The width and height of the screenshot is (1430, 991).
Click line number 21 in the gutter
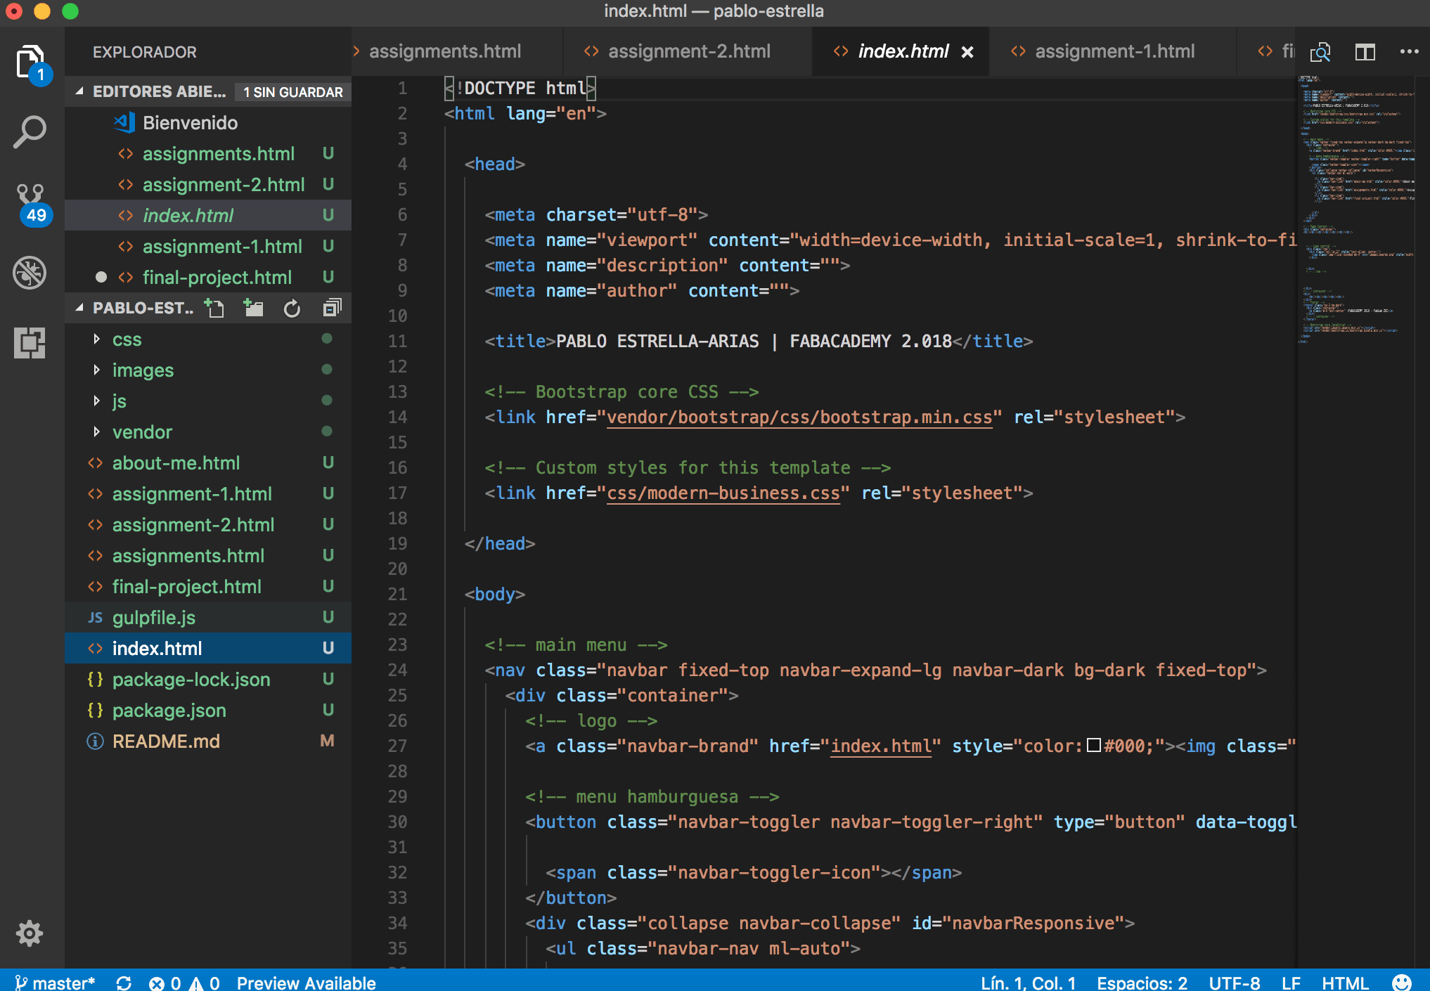pyautogui.click(x=397, y=594)
